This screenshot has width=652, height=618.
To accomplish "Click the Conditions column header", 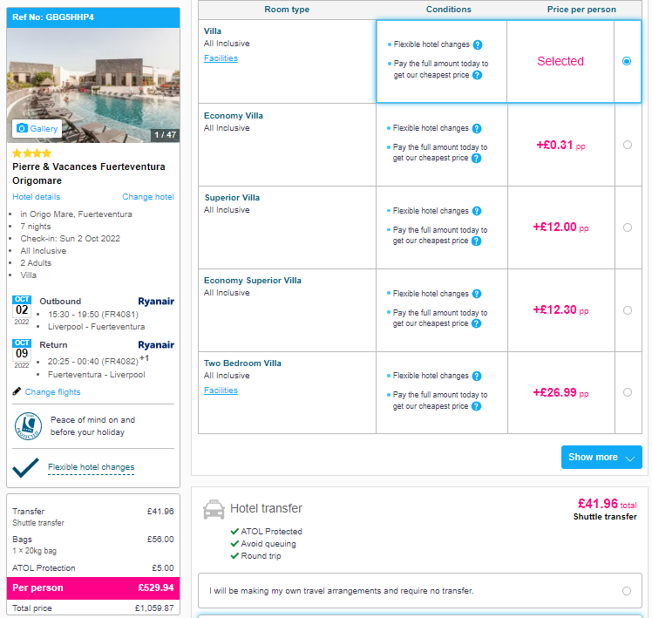I will click(x=449, y=9).
